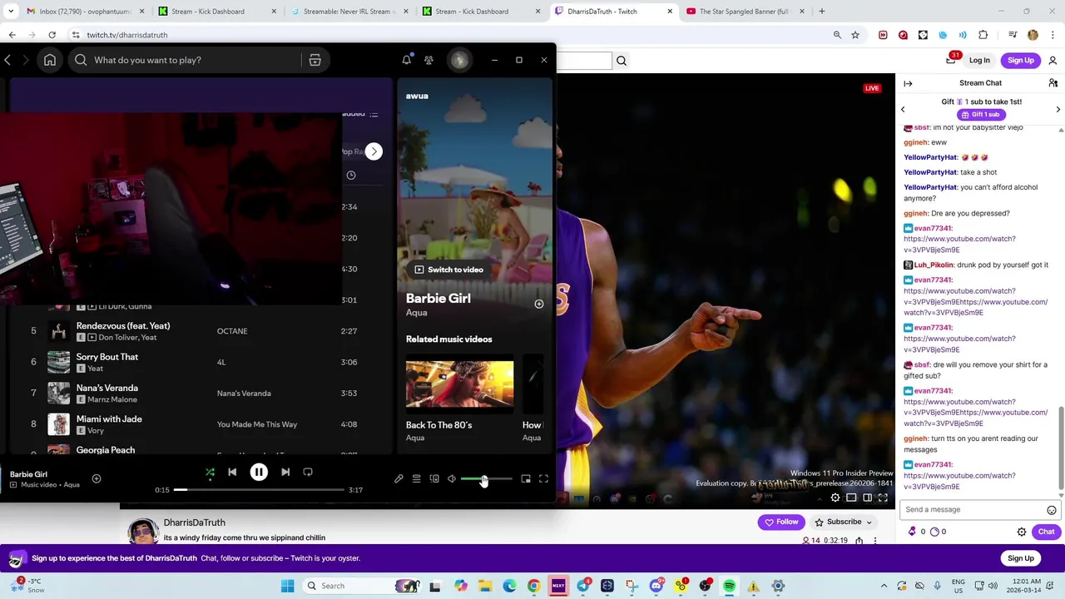Viewport: 1065px width, 599px height.
Task: Skip to previous track in Spotify
Action: 232,472
